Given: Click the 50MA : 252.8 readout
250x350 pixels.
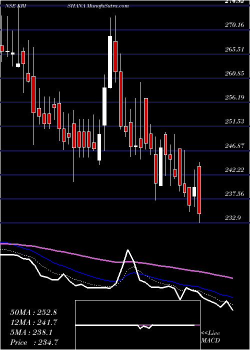Looking at the screenshot, I should tap(33, 312).
